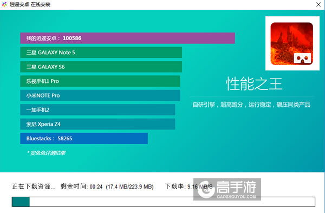The width and height of the screenshot is (325, 213).
Task: Click the lava VR game thumbnail
Action: [x=292, y=43]
